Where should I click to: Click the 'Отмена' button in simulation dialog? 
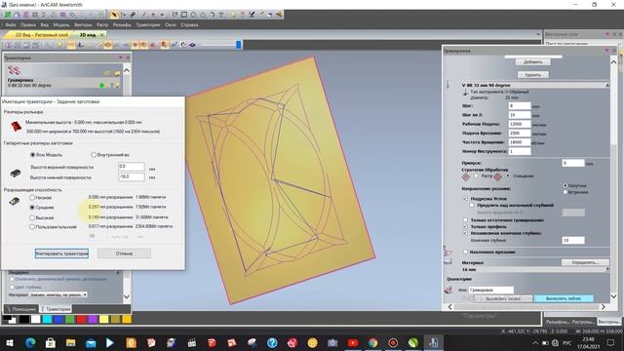tap(124, 253)
